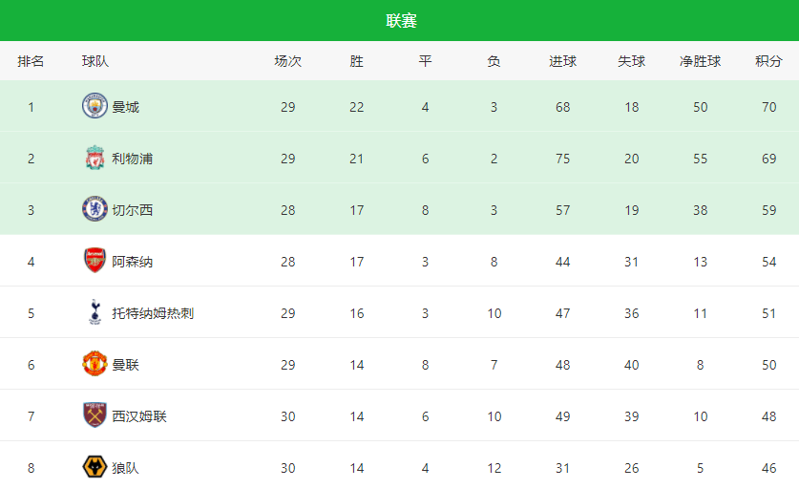Click the Tottenham Hotspur cockerel logo
Screen dimensions: 799x489
point(95,312)
